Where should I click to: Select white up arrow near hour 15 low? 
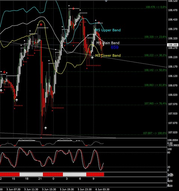pyautogui.click(x=16, y=100)
